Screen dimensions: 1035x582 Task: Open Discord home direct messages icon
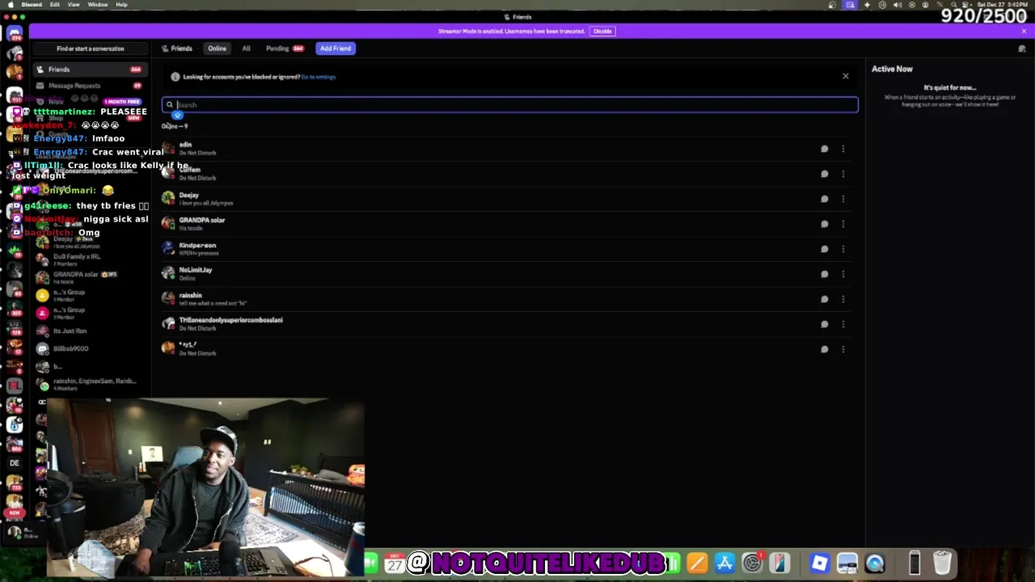click(14, 34)
